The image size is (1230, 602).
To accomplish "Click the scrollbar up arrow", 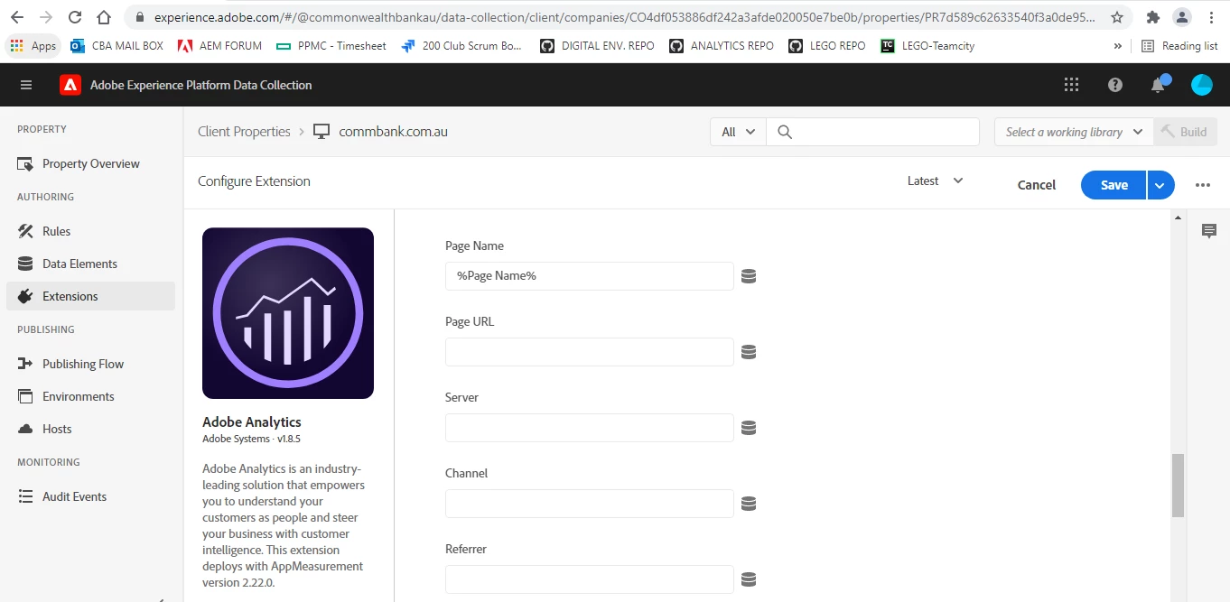I will [x=1178, y=218].
